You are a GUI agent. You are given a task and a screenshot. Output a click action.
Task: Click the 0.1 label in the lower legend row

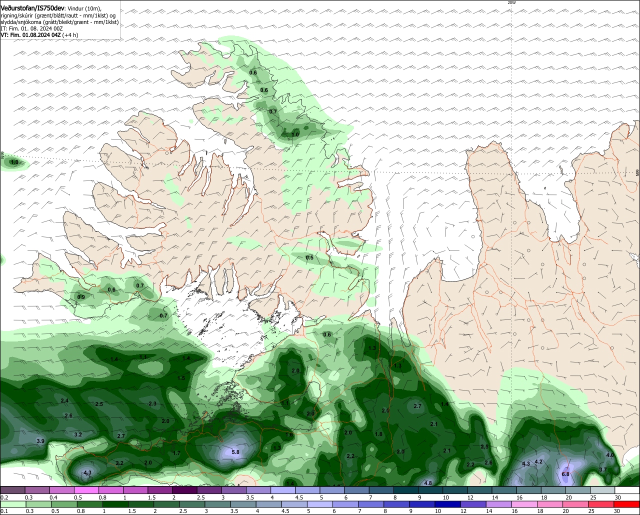pos(4,511)
